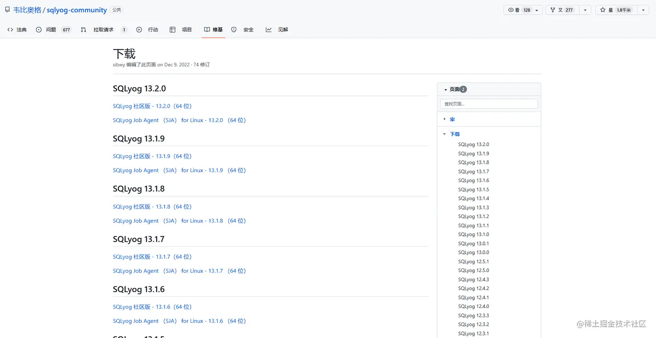
Task: Expand the 家 page entry
Action: point(445,119)
